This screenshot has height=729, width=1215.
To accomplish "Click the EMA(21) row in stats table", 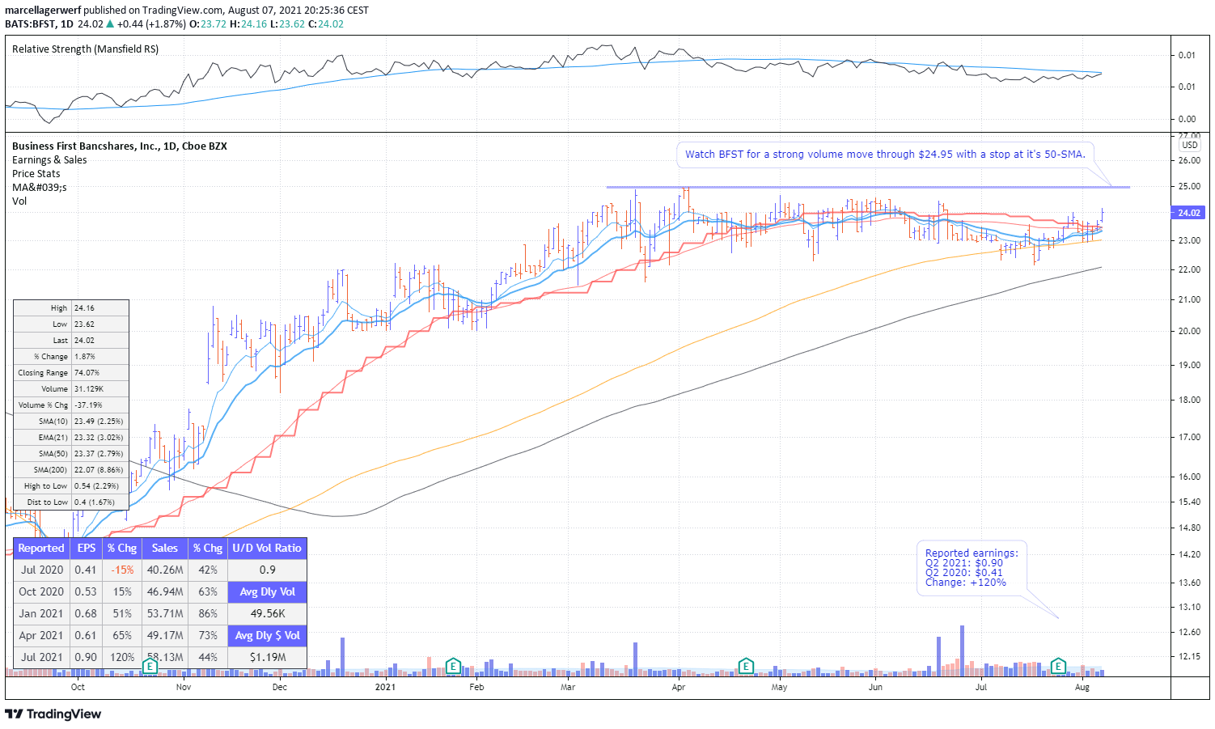I will [71, 438].
